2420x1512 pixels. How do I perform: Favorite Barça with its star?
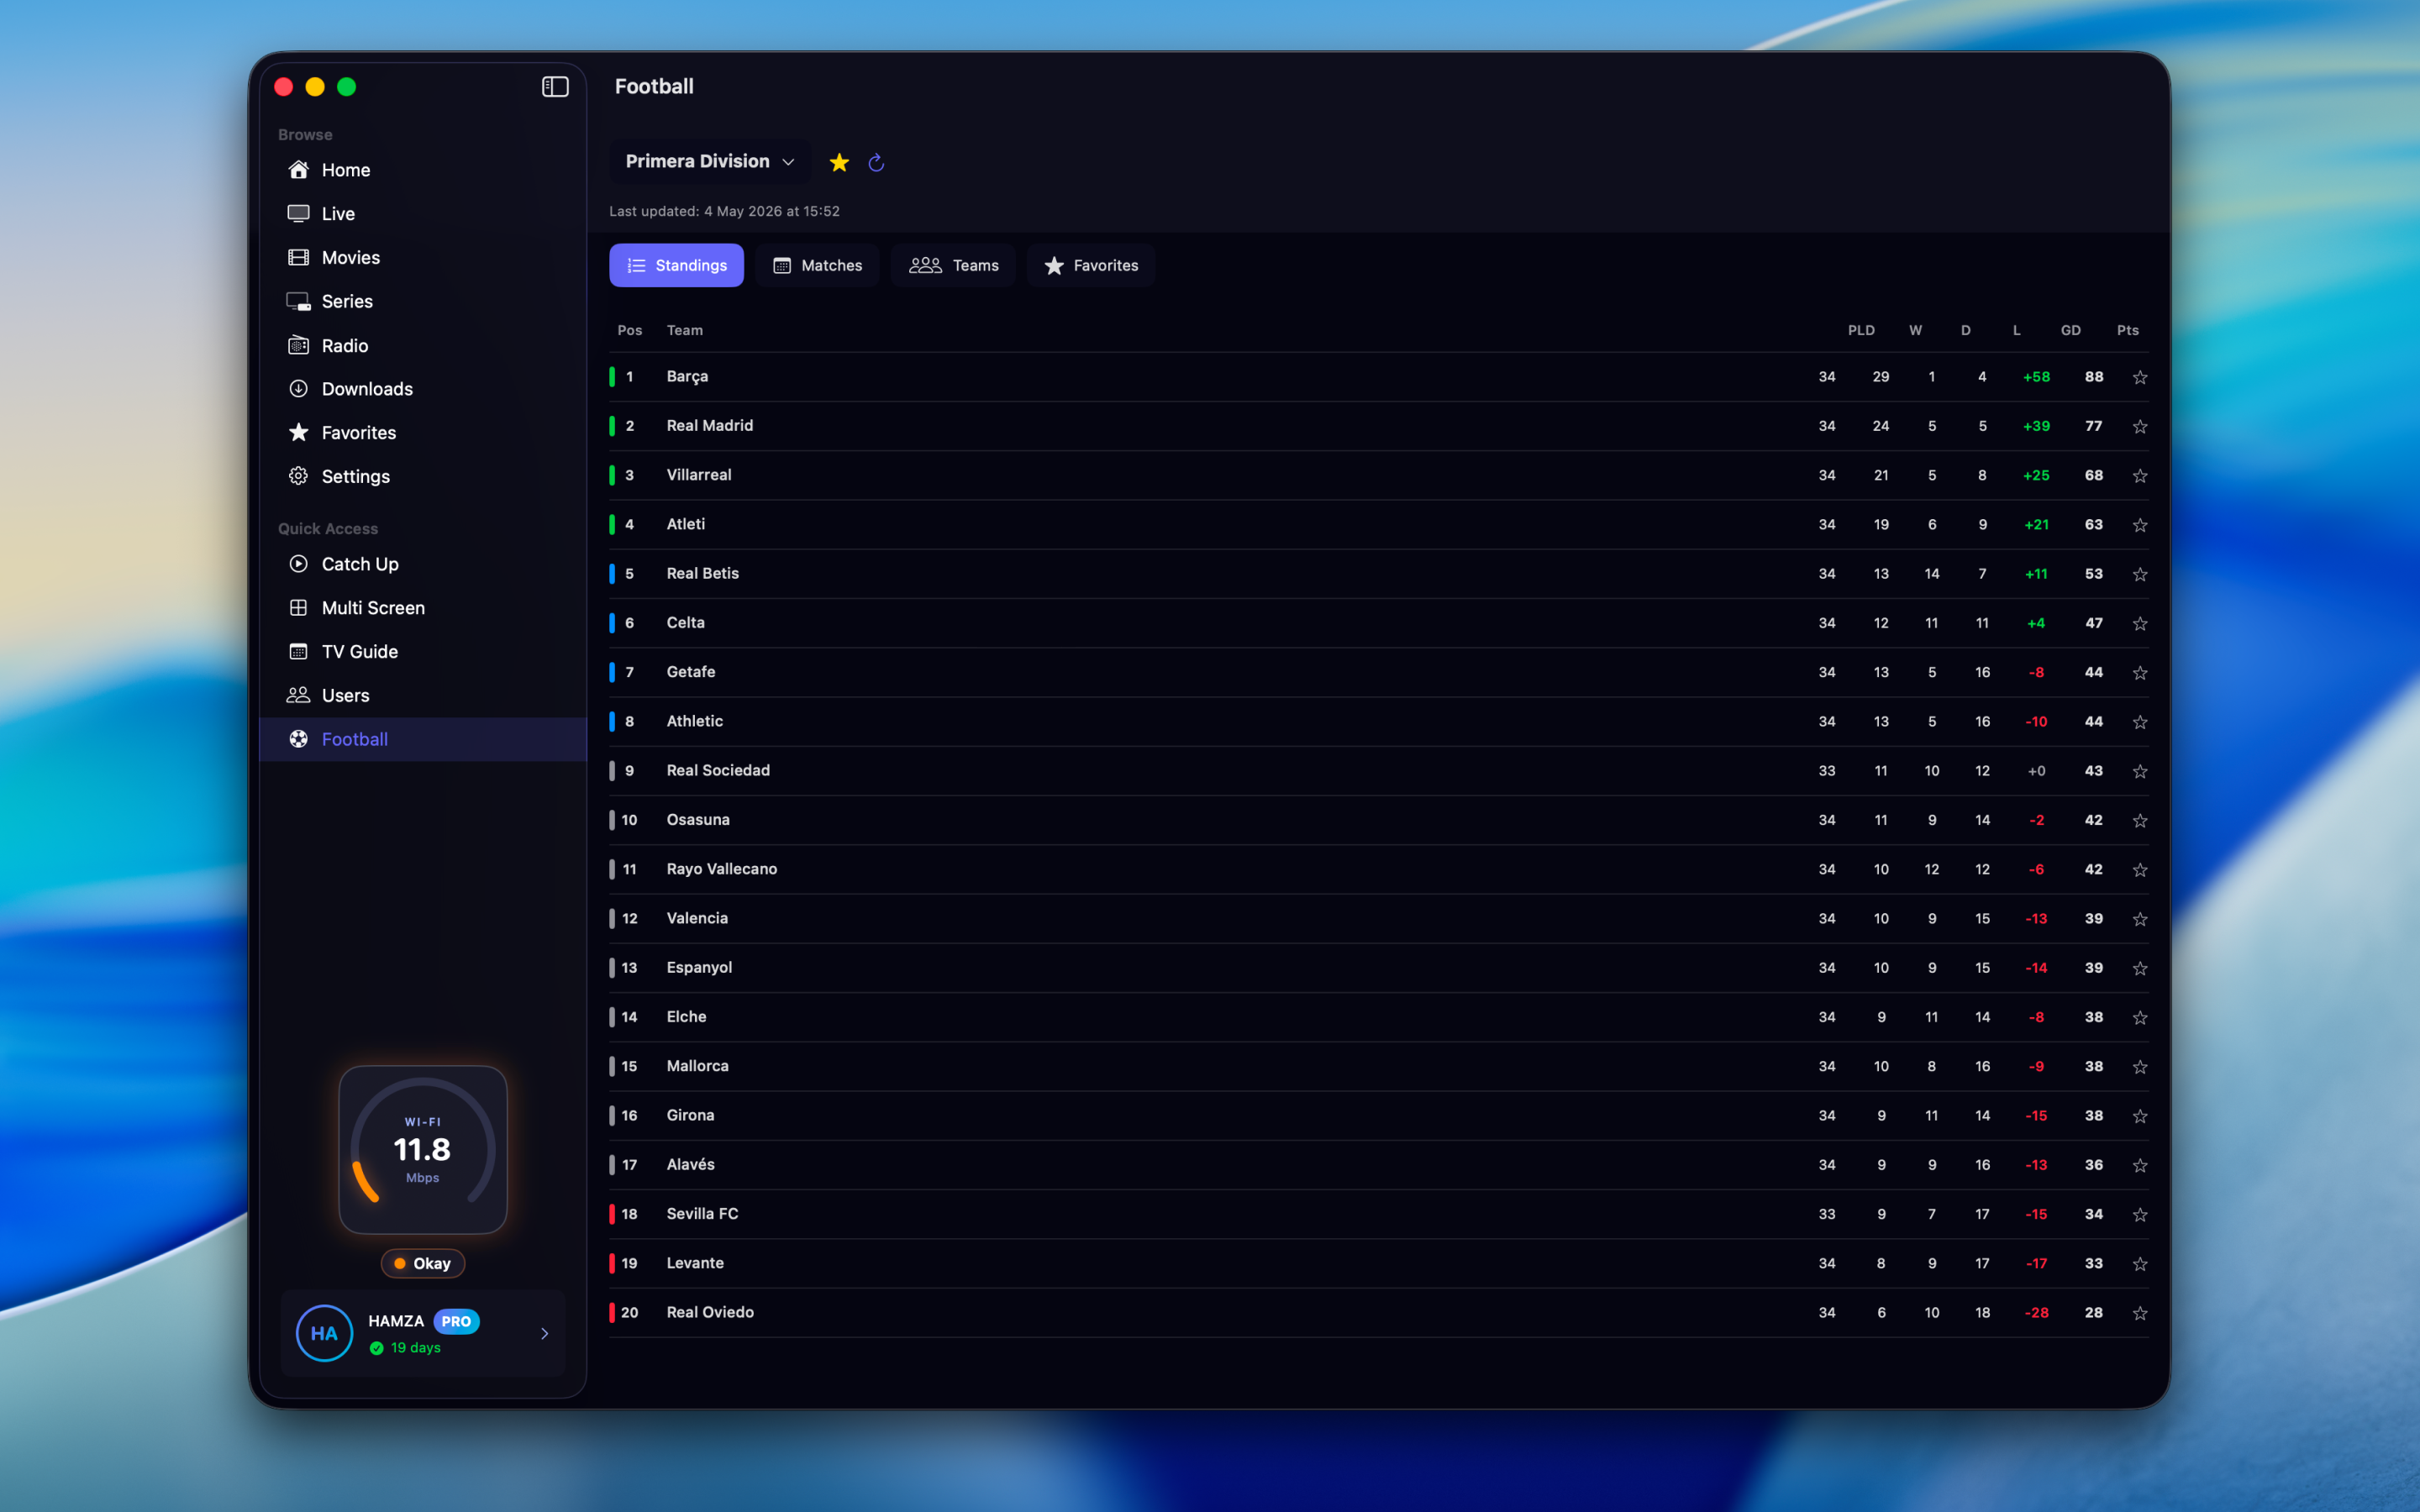point(2140,378)
